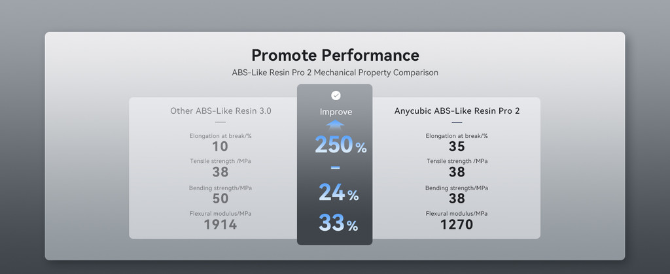The width and height of the screenshot is (670, 274).
Task: Click the Improve label
Action: point(336,112)
